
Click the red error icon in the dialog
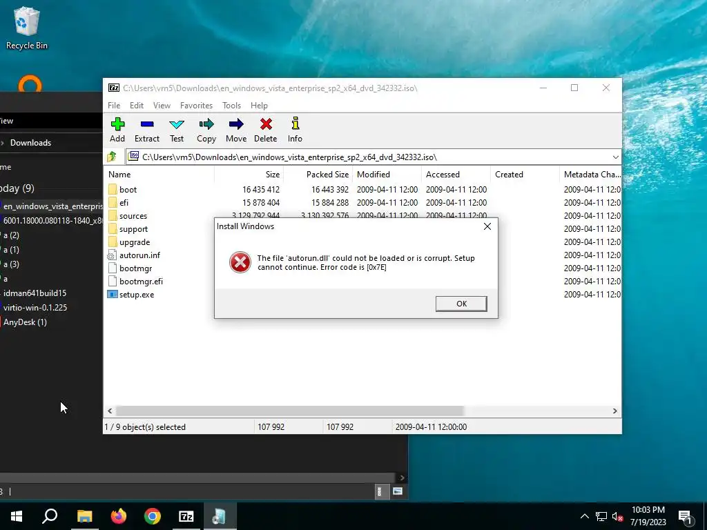click(x=240, y=262)
